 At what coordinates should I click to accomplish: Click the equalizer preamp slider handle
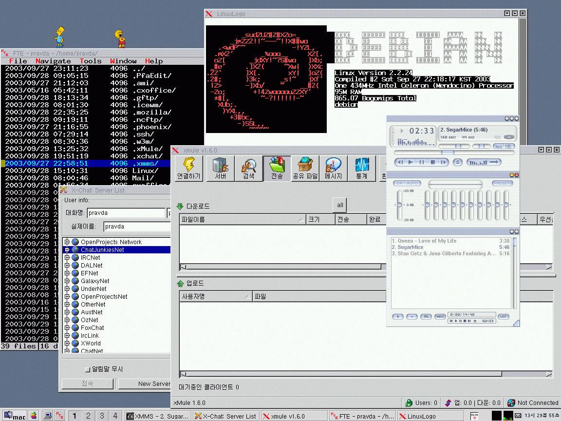click(400, 205)
